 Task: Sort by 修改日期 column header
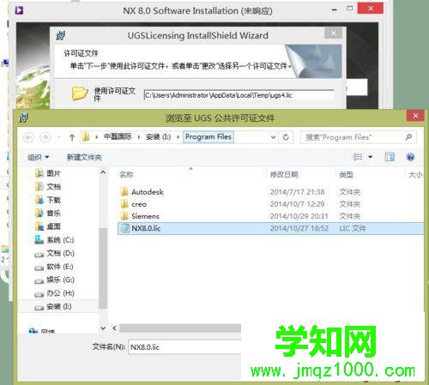[284, 174]
